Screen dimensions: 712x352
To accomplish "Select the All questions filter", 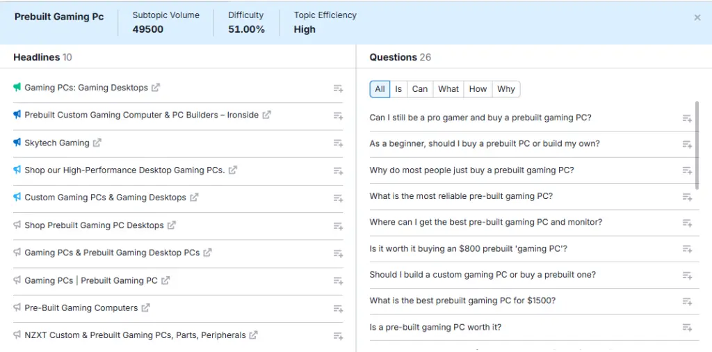I will click(x=380, y=89).
